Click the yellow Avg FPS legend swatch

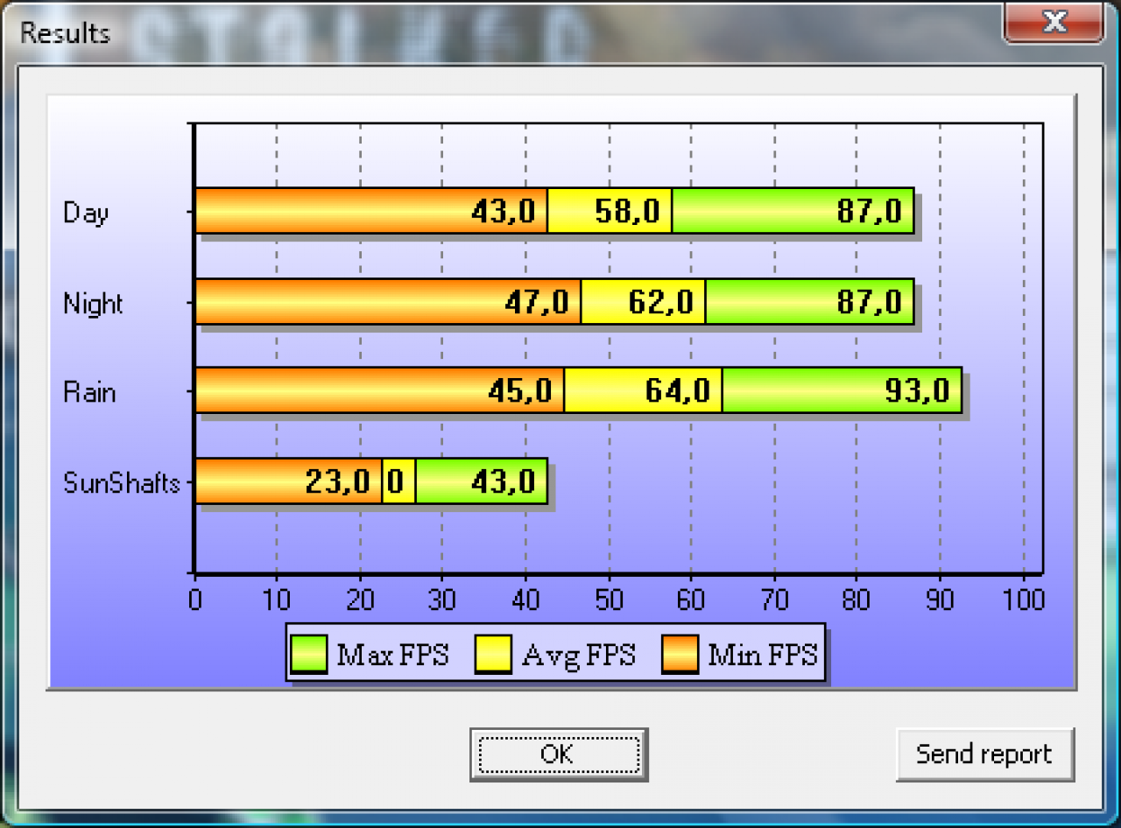493,655
